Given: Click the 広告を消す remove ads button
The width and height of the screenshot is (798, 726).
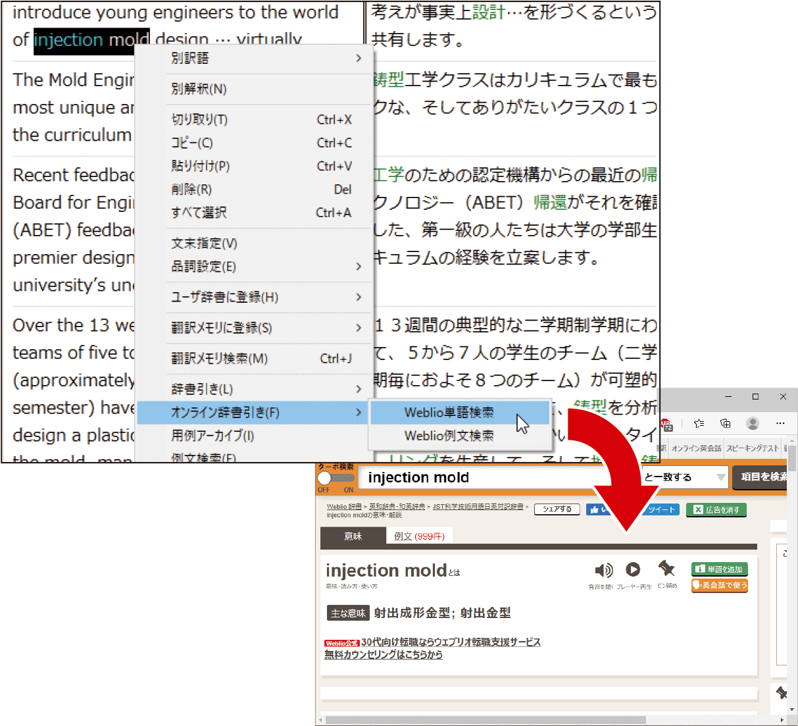Looking at the screenshot, I should (716, 509).
